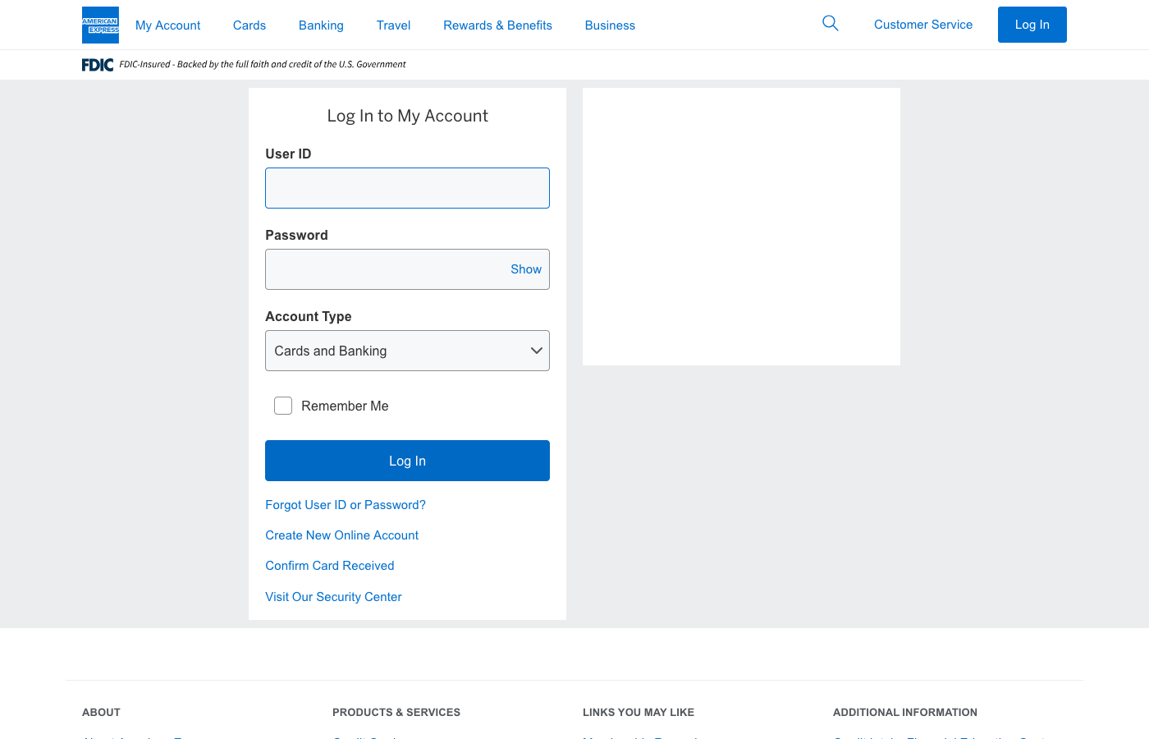Open Confirm Card Received link
1149x739 pixels.
point(330,566)
